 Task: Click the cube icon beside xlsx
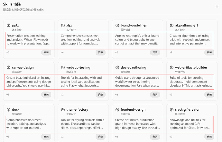point(63,25)
